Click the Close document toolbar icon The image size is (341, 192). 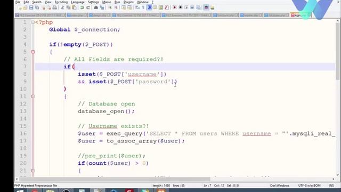click(44, 7)
